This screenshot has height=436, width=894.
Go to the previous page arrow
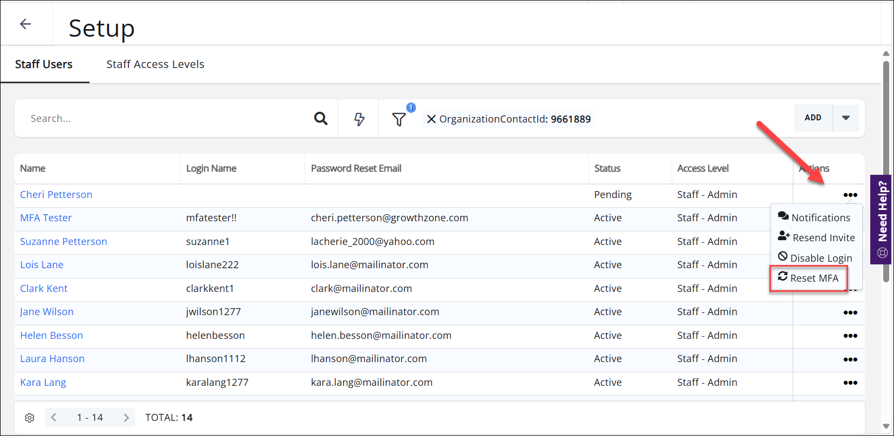53,418
